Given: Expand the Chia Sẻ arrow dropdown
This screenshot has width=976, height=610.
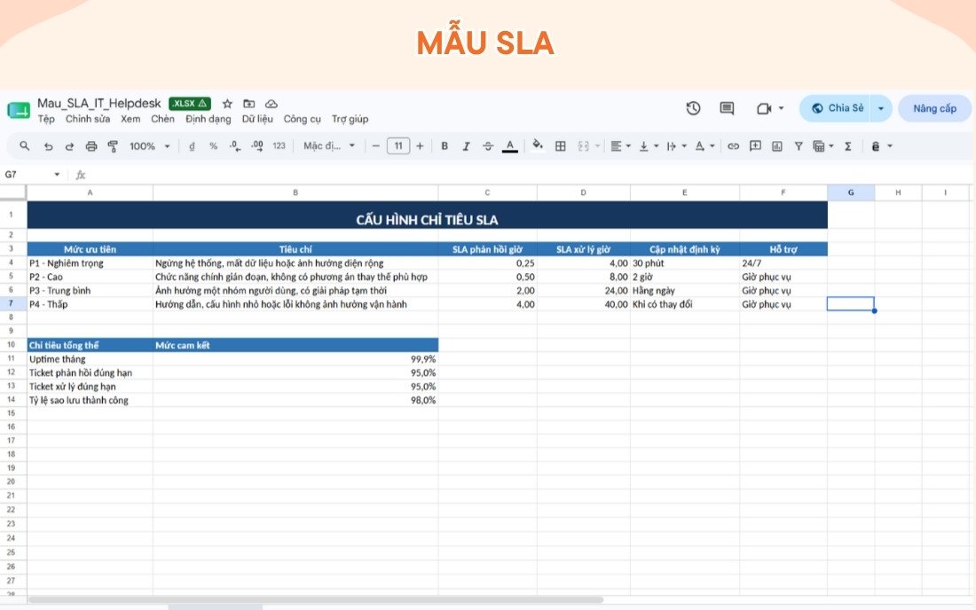Looking at the screenshot, I should point(881,109).
